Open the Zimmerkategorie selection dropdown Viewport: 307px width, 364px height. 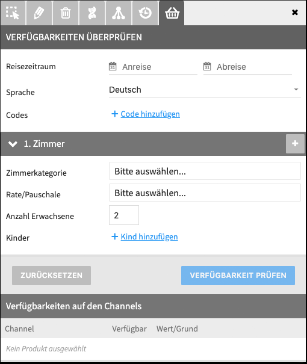[x=205, y=171]
